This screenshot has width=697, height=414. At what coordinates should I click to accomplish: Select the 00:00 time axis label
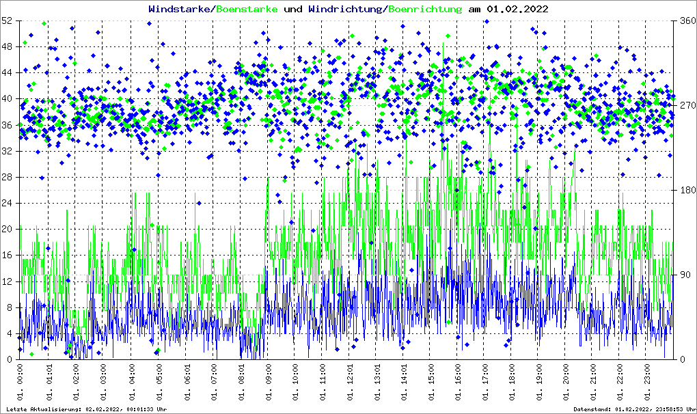(x=20, y=384)
